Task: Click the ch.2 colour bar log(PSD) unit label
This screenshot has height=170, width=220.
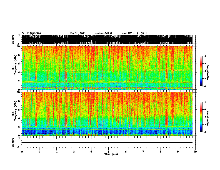Action: (208, 118)
